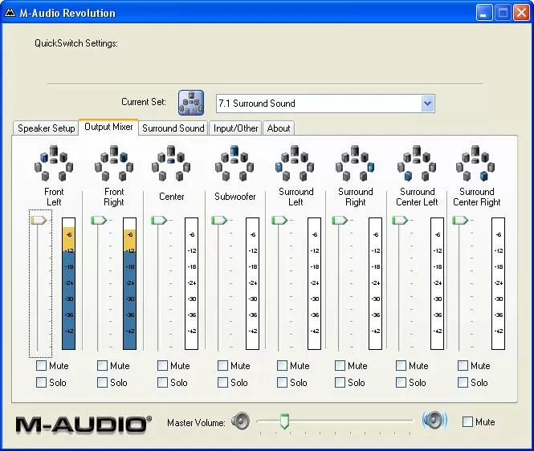Screen dimensions: 534x451
Task: Toggle the Master Volume Mute checkbox
Action: click(467, 422)
